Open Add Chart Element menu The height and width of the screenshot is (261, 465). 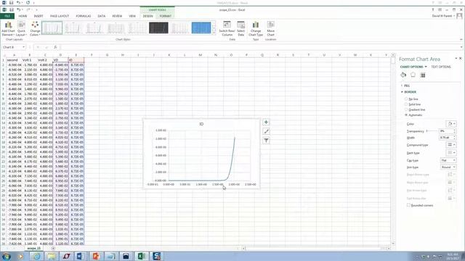point(8,29)
